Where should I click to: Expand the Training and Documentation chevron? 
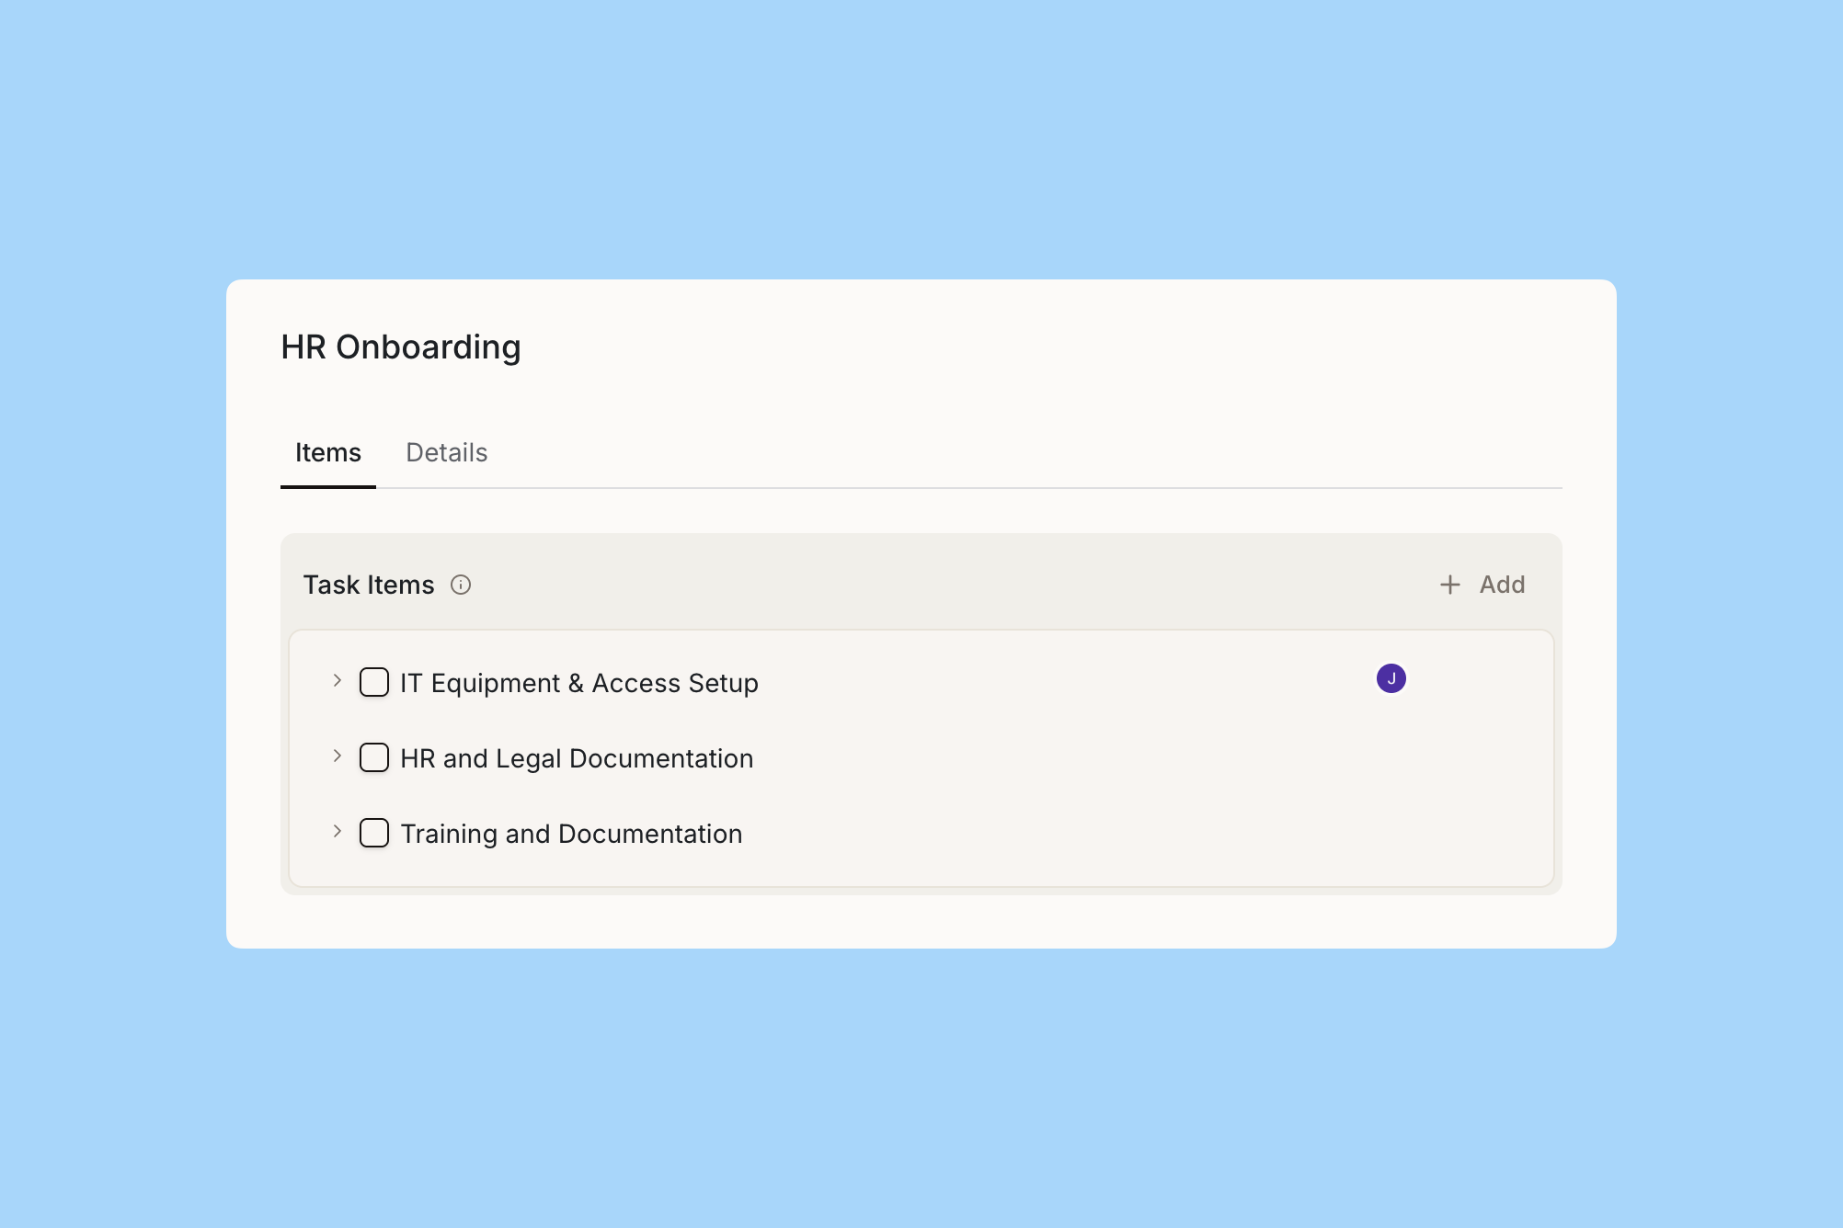(x=337, y=832)
